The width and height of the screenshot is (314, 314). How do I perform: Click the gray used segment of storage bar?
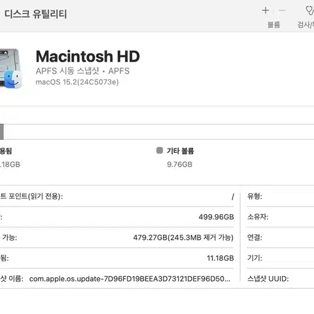[2, 132]
